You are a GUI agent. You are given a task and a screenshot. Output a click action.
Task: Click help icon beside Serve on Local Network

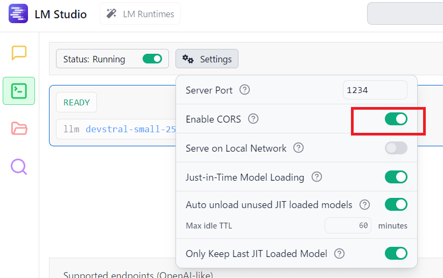[298, 148]
